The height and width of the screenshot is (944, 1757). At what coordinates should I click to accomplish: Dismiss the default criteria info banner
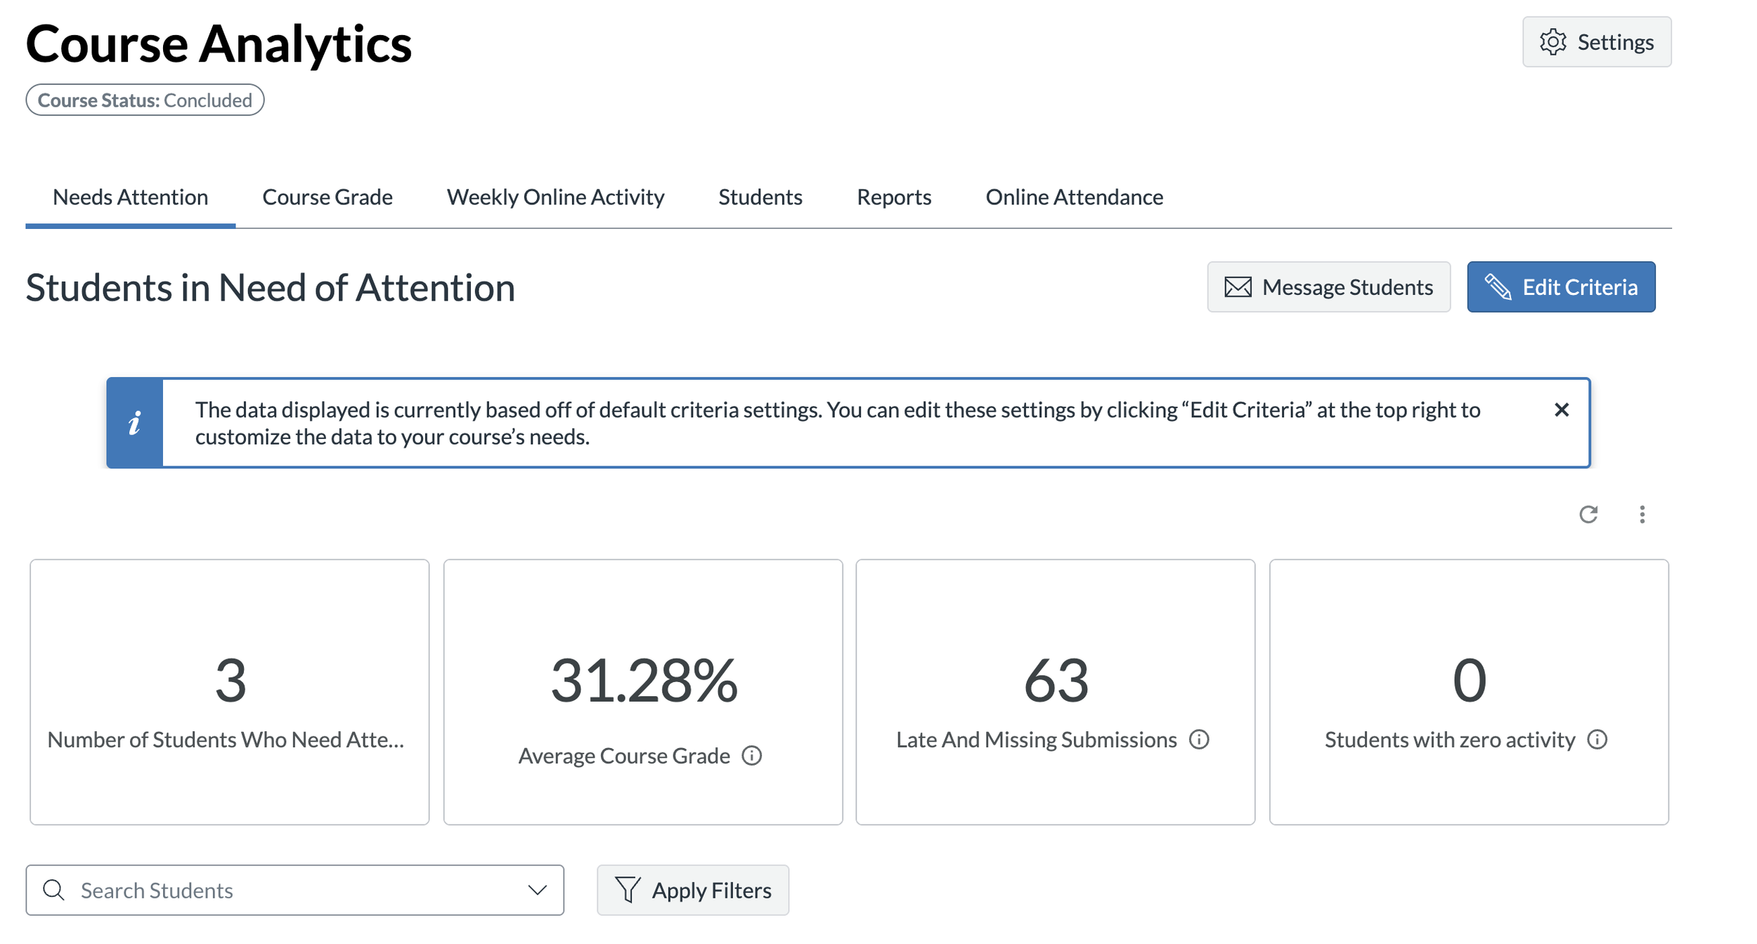[1562, 410]
